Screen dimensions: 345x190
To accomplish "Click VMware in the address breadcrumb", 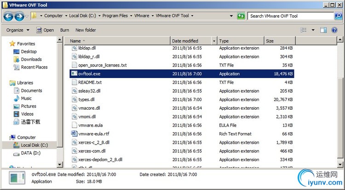I will tap(142, 16).
